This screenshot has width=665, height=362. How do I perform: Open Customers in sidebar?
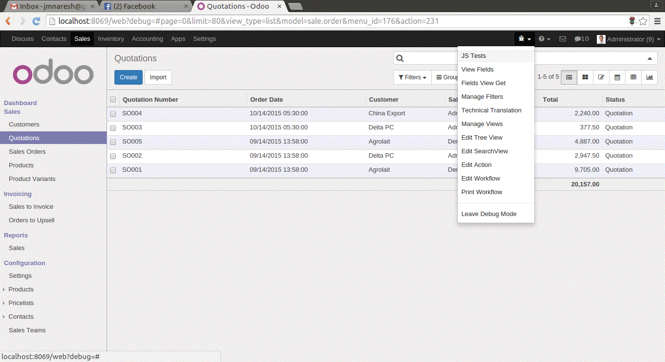point(24,125)
